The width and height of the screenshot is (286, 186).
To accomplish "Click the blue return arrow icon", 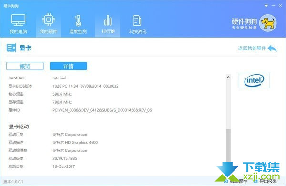I will click(273, 48).
